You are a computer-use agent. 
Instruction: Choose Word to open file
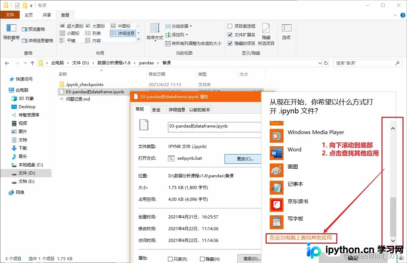(286, 153)
